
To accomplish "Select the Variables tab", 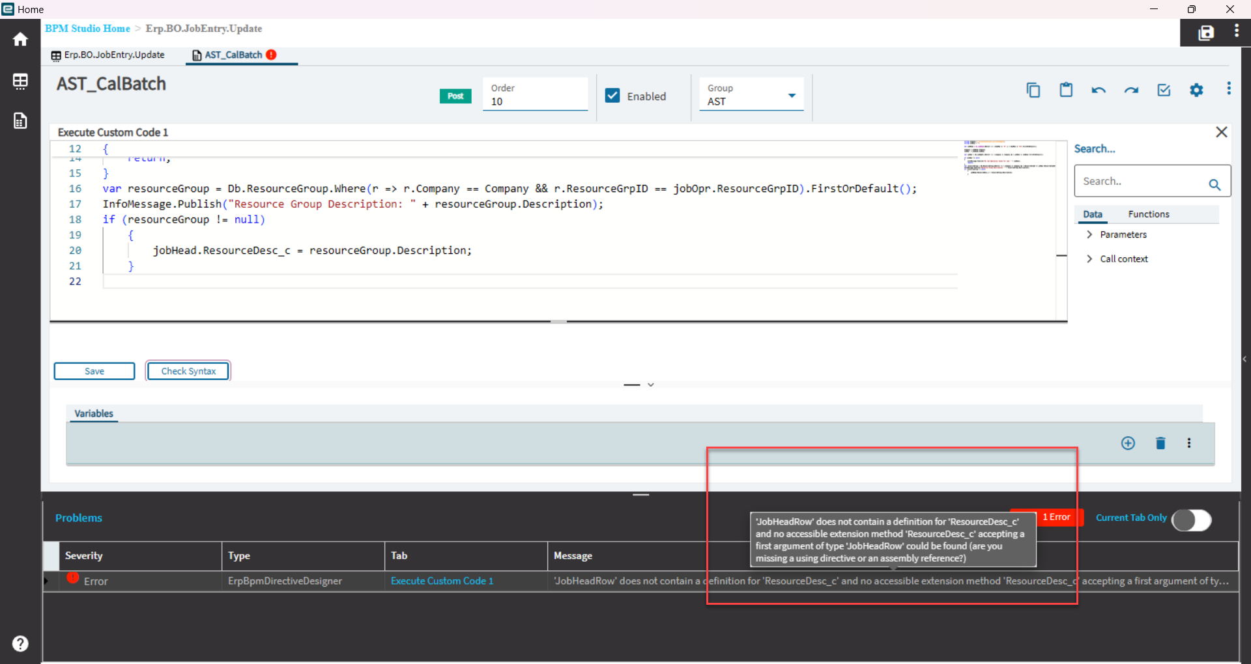I will point(94,413).
